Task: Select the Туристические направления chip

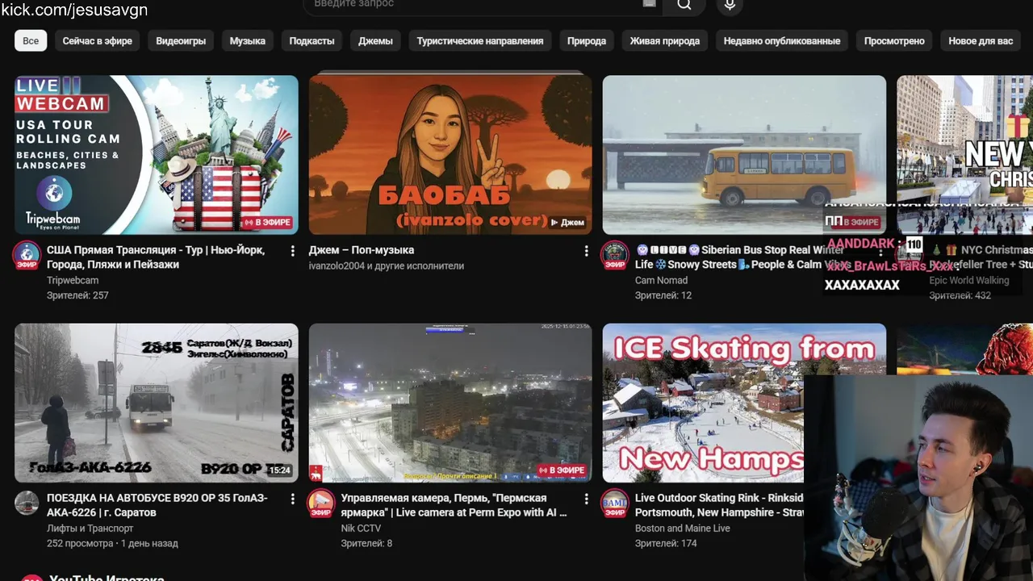Action: tap(480, 40)
